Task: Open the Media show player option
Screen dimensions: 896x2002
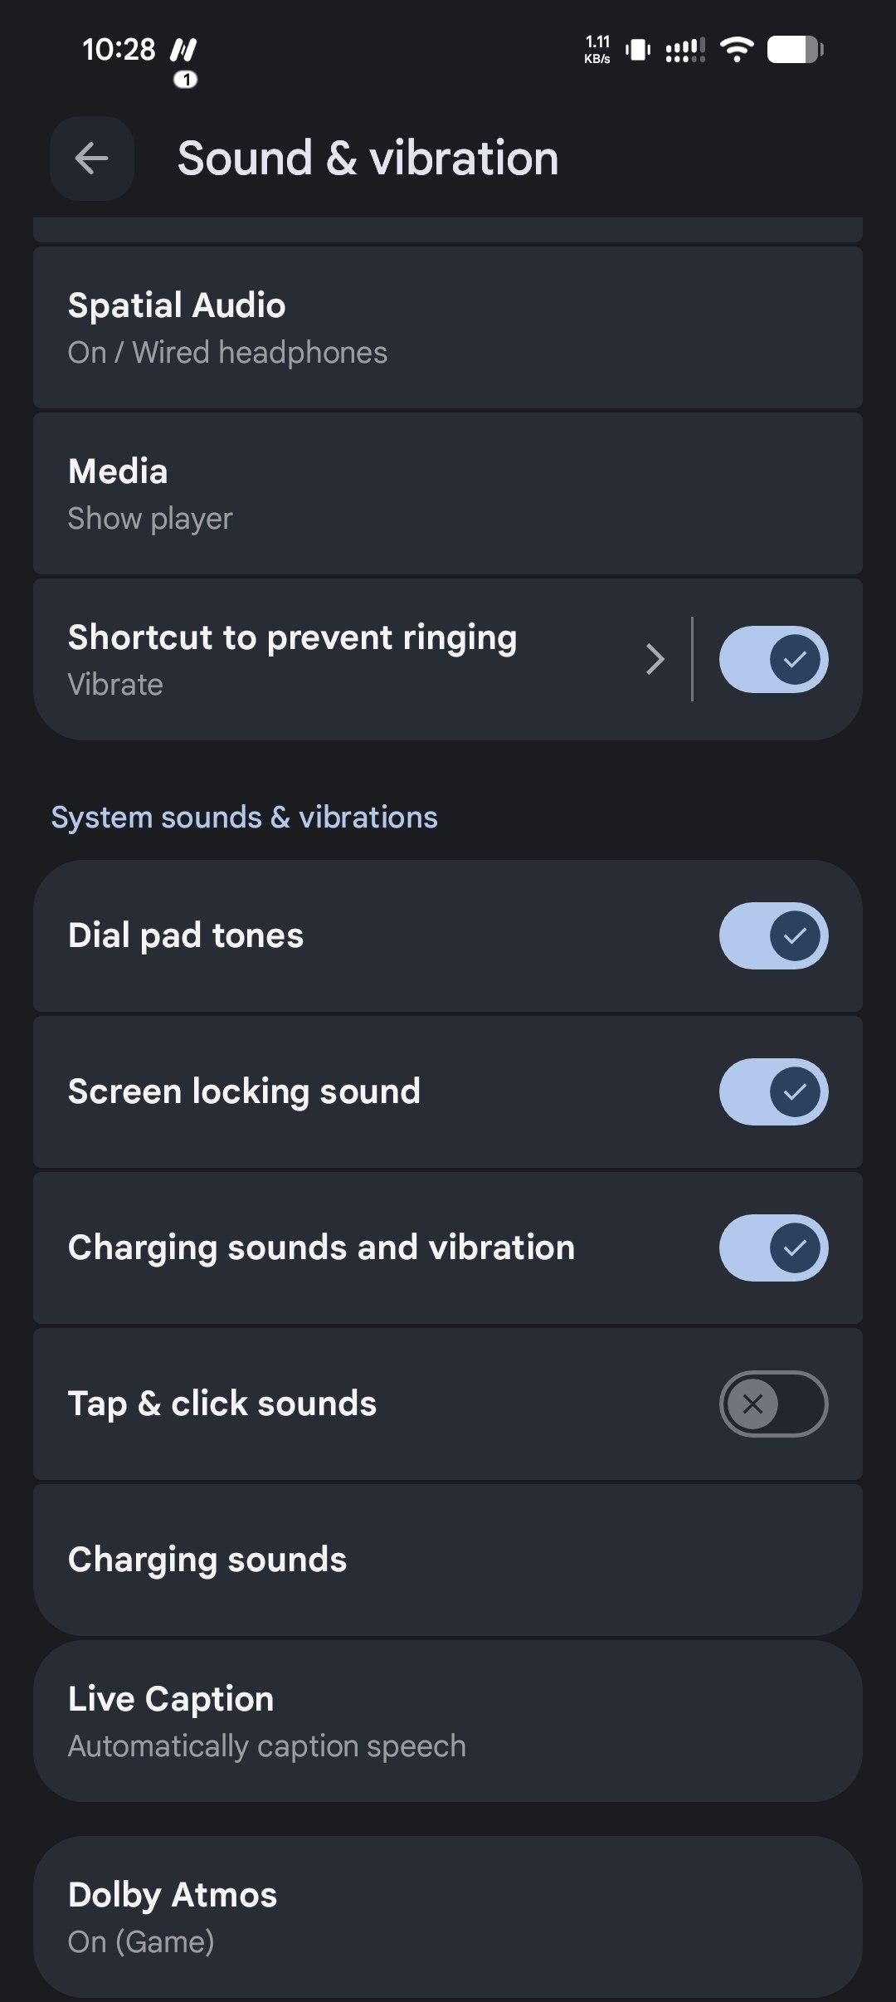Action: (448, 494)
